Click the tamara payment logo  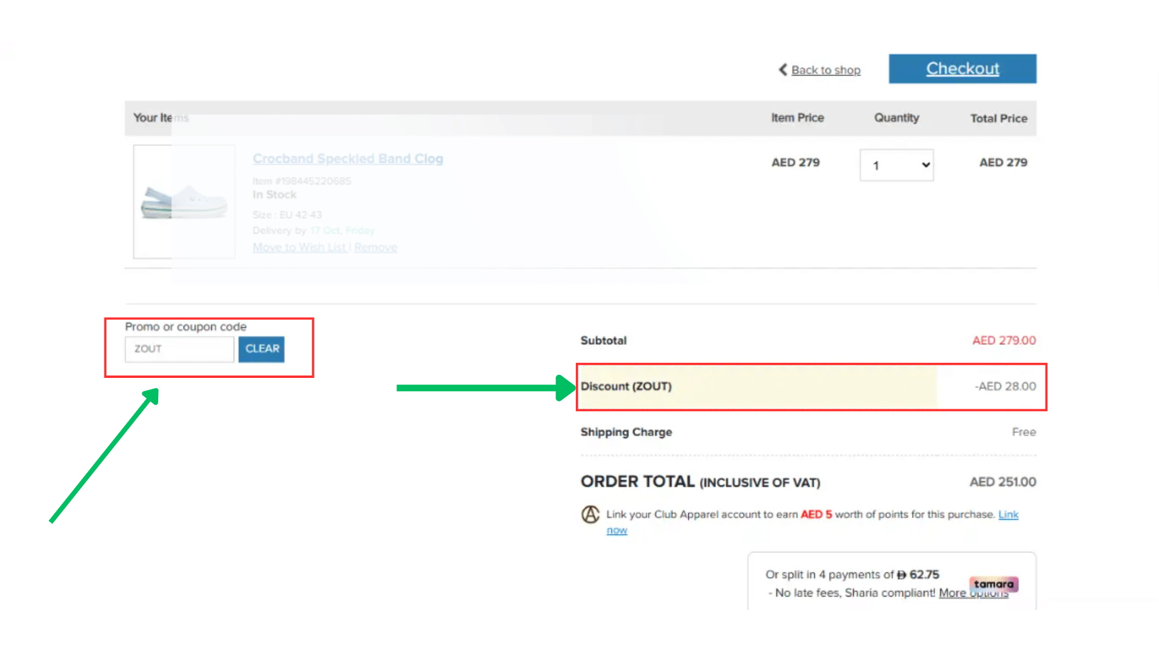[994, 584]
